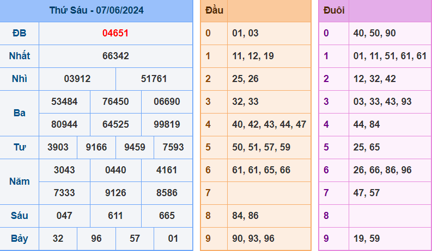Click Đầu row 8 values 84, 86
Viewport: 432px width, 251px height.
[245, 216]
